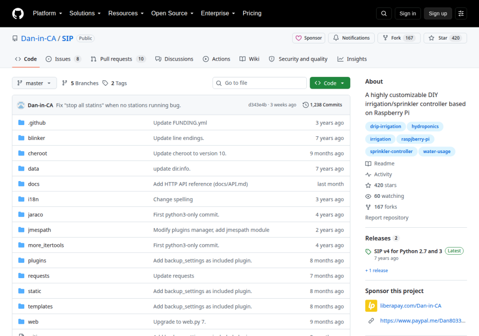Open the Releases heading link
479x336 pixels.
pyautogui.click(x=378, y=238)
